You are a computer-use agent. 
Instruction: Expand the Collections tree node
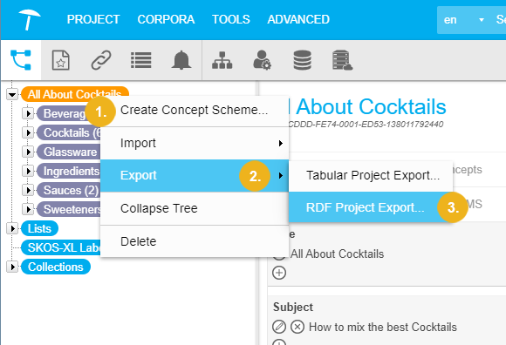(12, 267)
